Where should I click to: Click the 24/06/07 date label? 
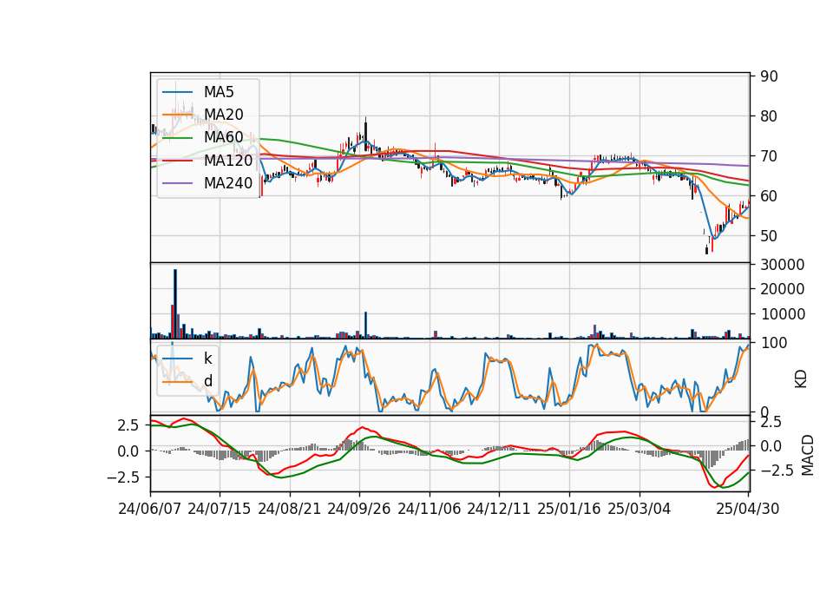pos(150,509)
